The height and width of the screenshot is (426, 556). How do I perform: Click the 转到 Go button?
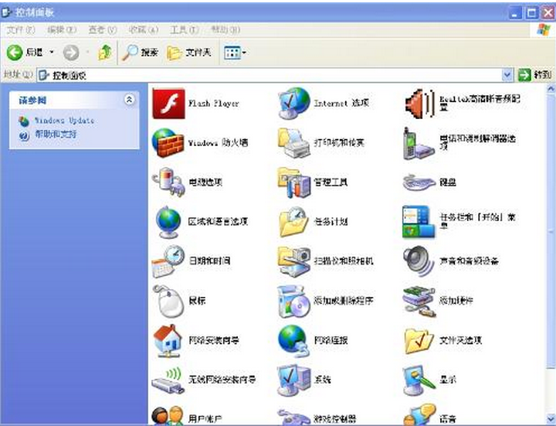point(535,75)
